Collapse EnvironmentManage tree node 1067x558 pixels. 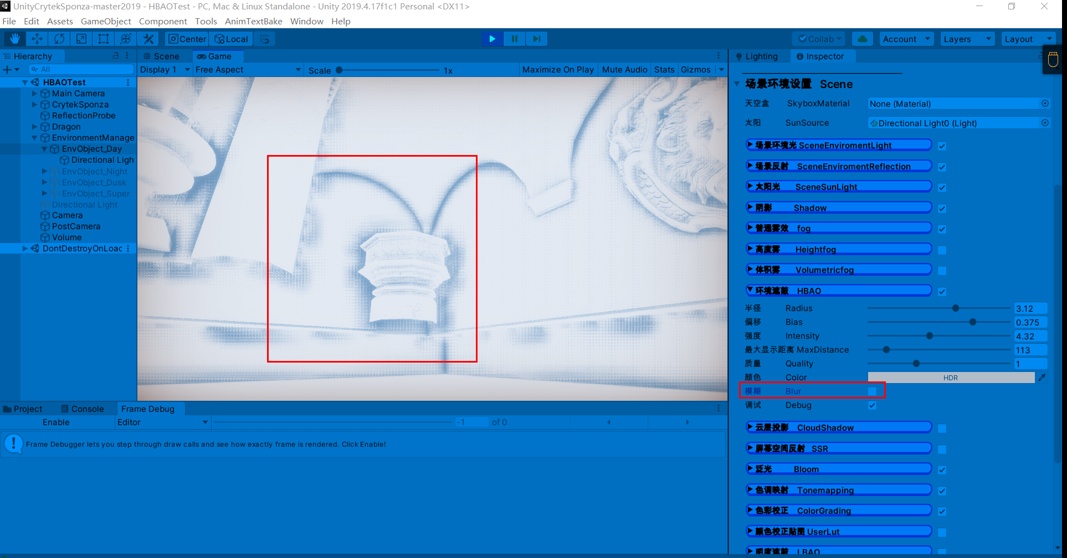click(x=35, y=138)
